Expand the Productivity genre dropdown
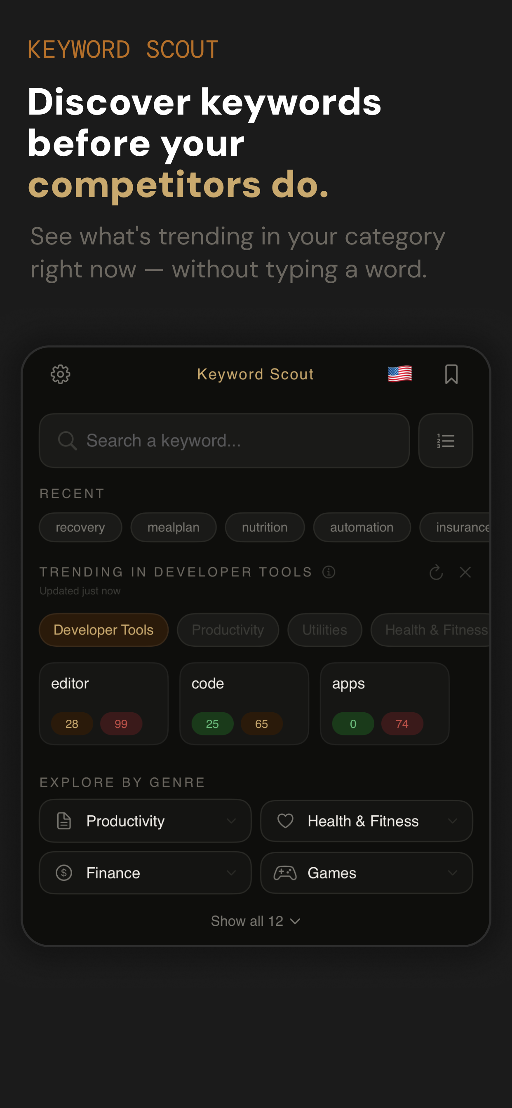This screenshot has width=512, height=1108. point(232,820)
